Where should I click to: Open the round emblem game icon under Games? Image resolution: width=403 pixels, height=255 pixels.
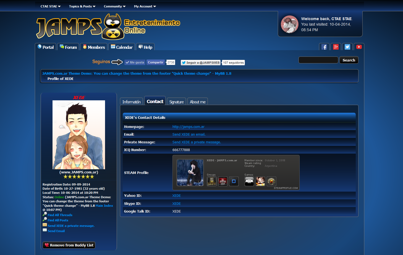[271, 181]
